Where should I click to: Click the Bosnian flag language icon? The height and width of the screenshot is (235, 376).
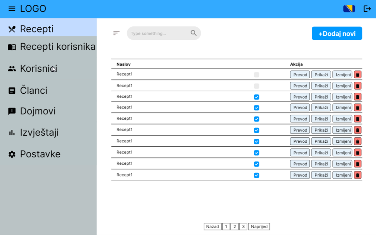349,9
